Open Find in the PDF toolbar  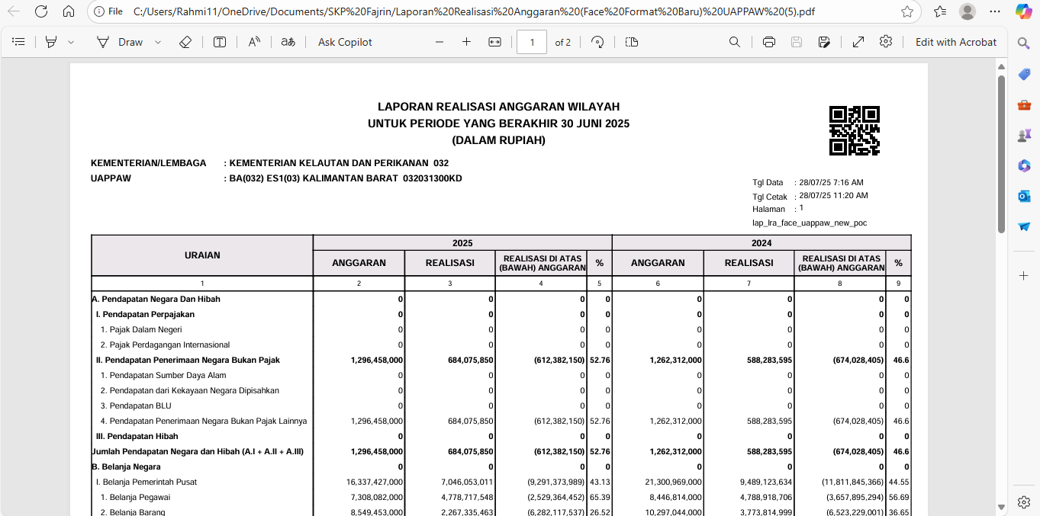(x=735, y=42)
